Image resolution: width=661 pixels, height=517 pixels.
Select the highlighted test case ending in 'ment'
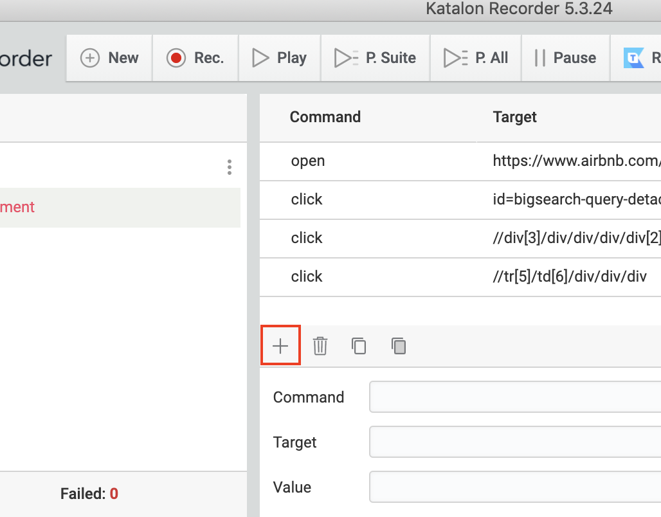click(x=120, y=208)
